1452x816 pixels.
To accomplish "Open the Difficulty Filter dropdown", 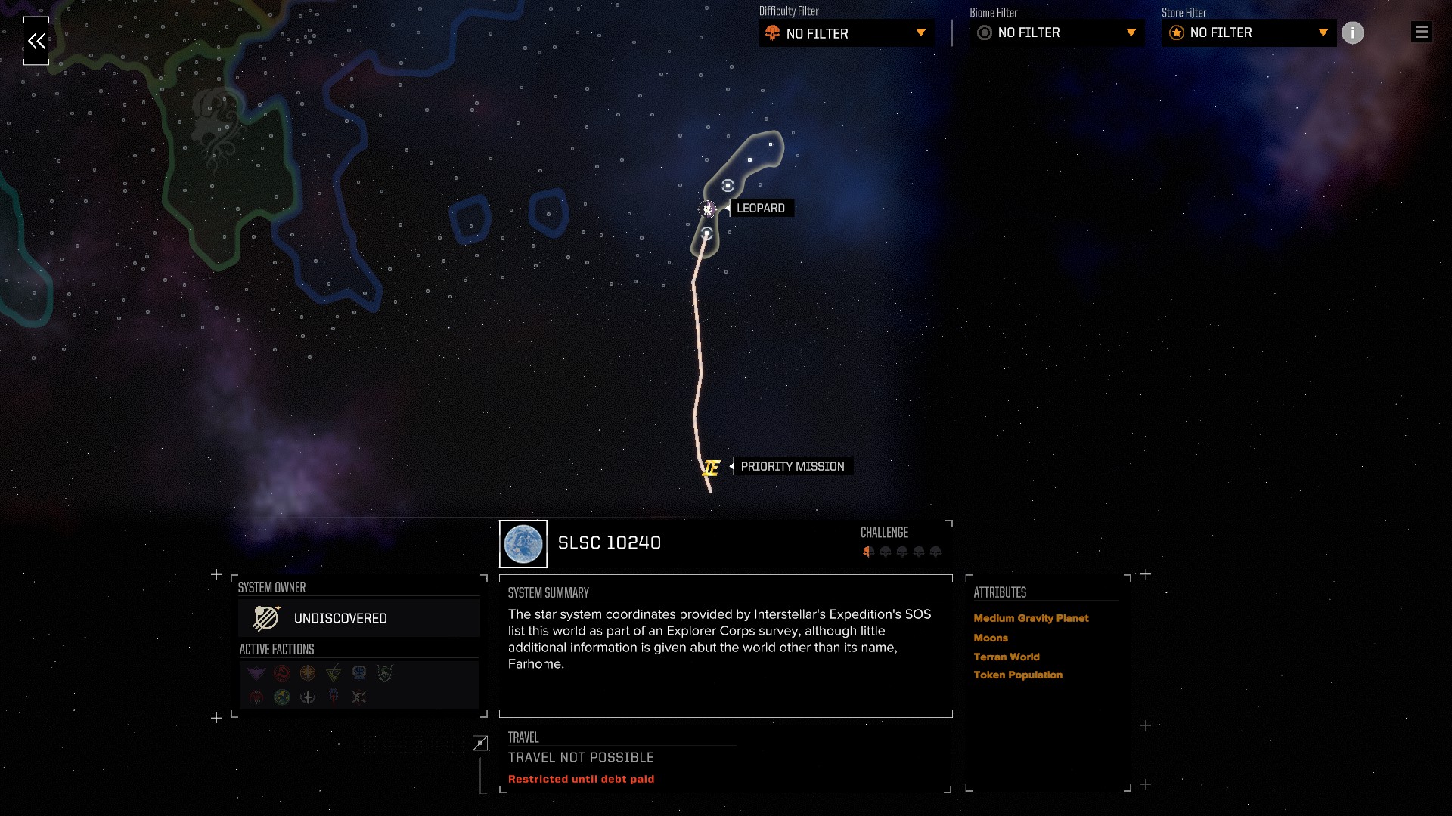I will pyautogui.click(x=846, y=33).
